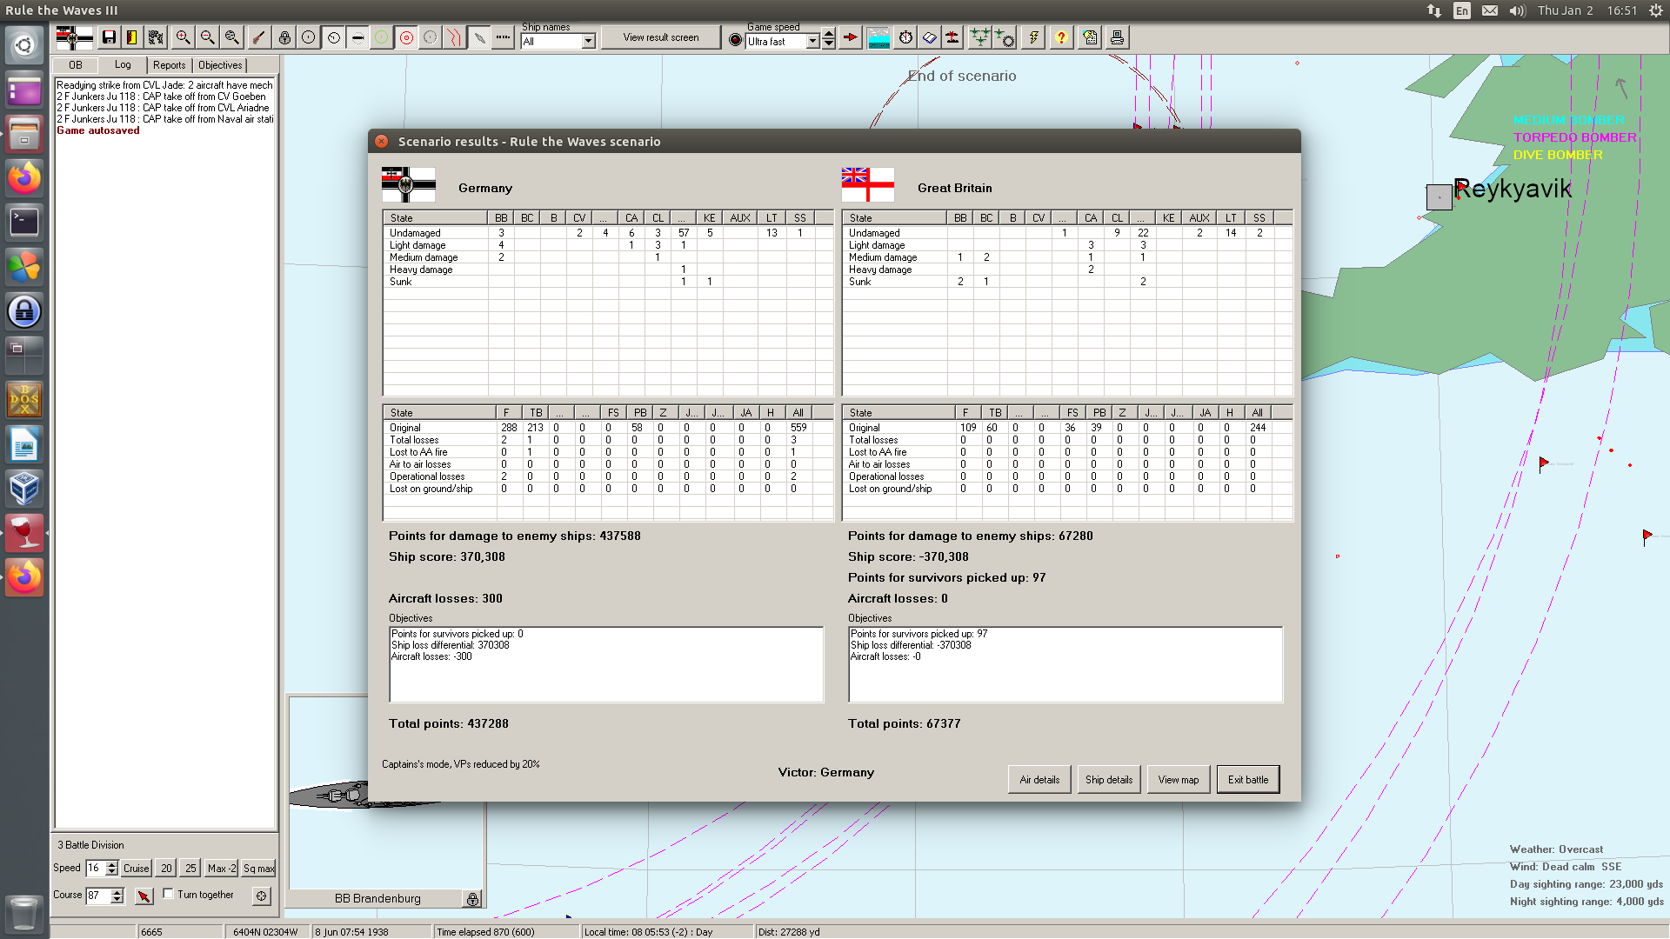Screen dimensions: 1670x939
Task: Click the dotted line toolbar icon
Action: [x=504, y=37]
